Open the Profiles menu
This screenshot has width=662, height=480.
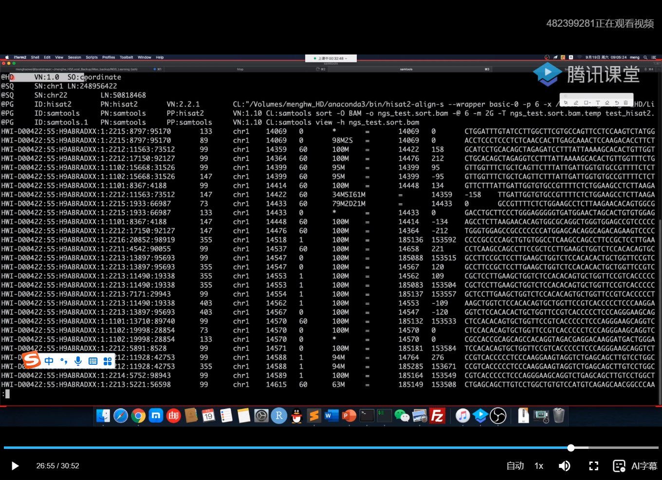109,57
